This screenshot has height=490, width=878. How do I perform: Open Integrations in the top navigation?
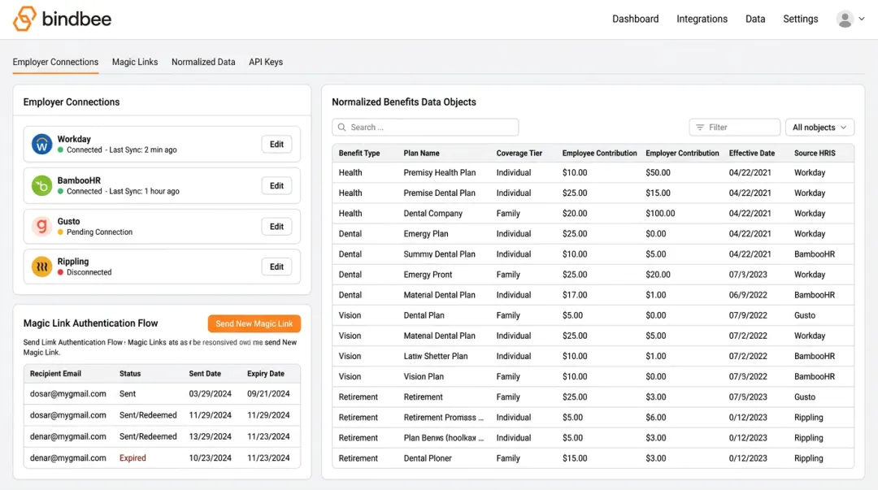[x=702, y=19]
